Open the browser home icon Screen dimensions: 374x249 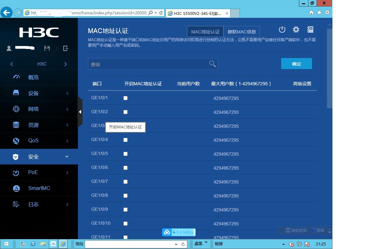(x=311, y=13)
